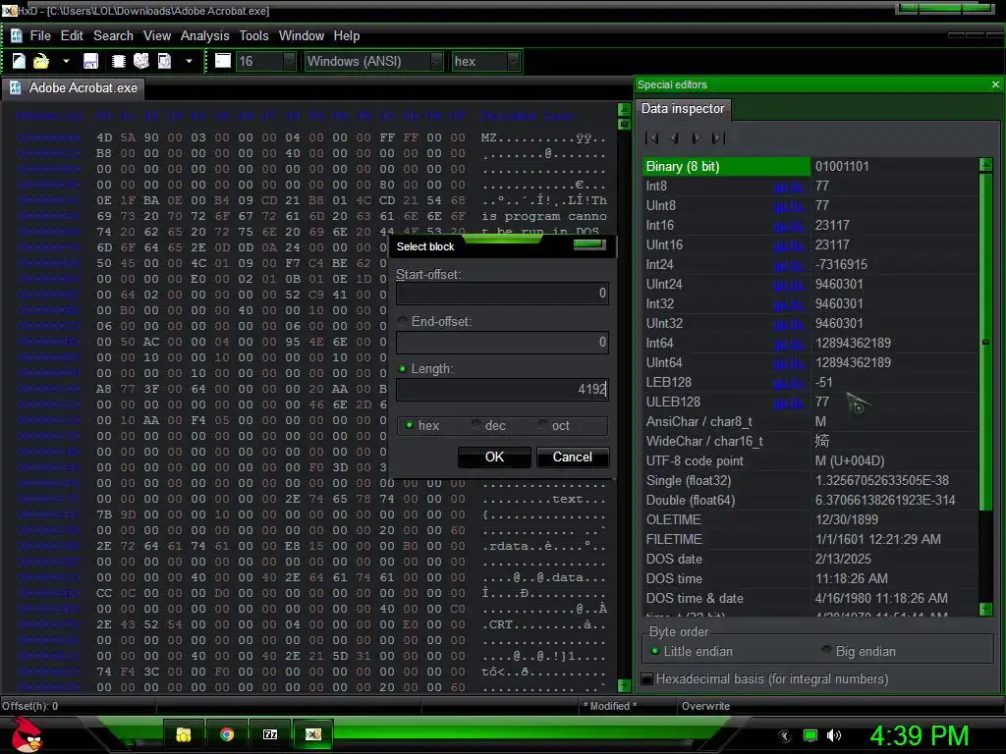The width and height of the screenshot is (1006, 754).
Task: Expand the arrow beside the disk image icon
Action: [189, 61]
